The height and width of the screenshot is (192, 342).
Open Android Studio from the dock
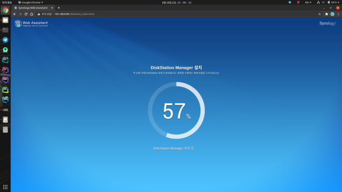point(5,50)
